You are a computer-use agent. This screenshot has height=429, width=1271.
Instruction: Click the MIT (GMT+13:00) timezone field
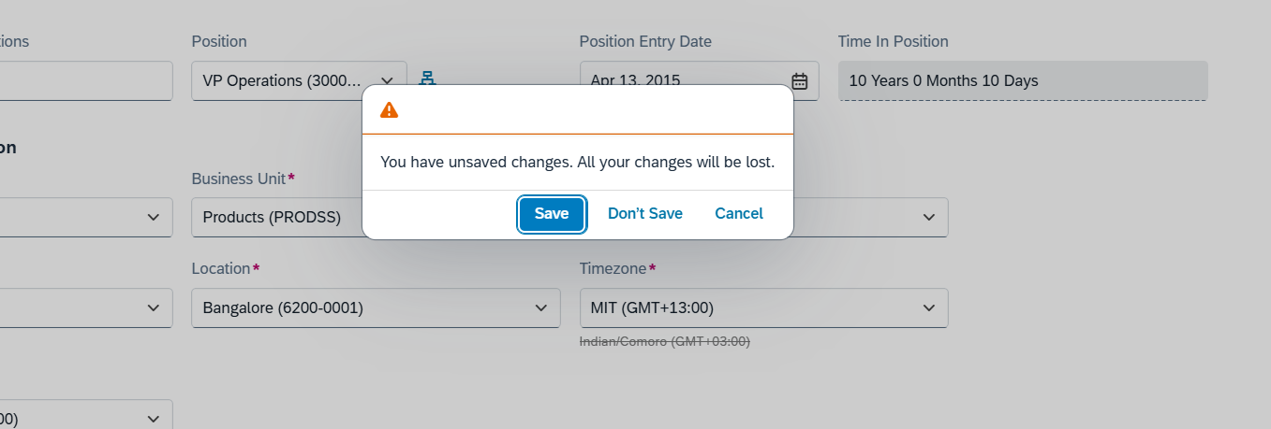coord(763,307)
